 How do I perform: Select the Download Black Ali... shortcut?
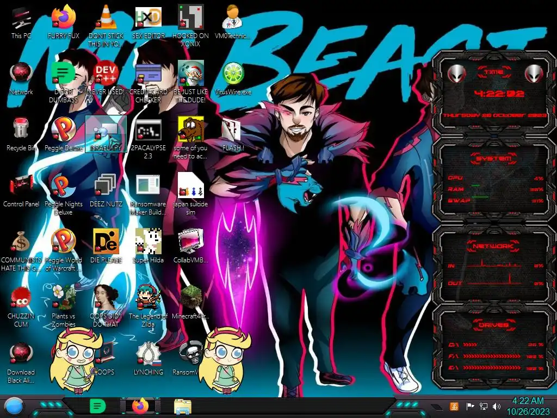pyautogui.click(x=21, y=363)
